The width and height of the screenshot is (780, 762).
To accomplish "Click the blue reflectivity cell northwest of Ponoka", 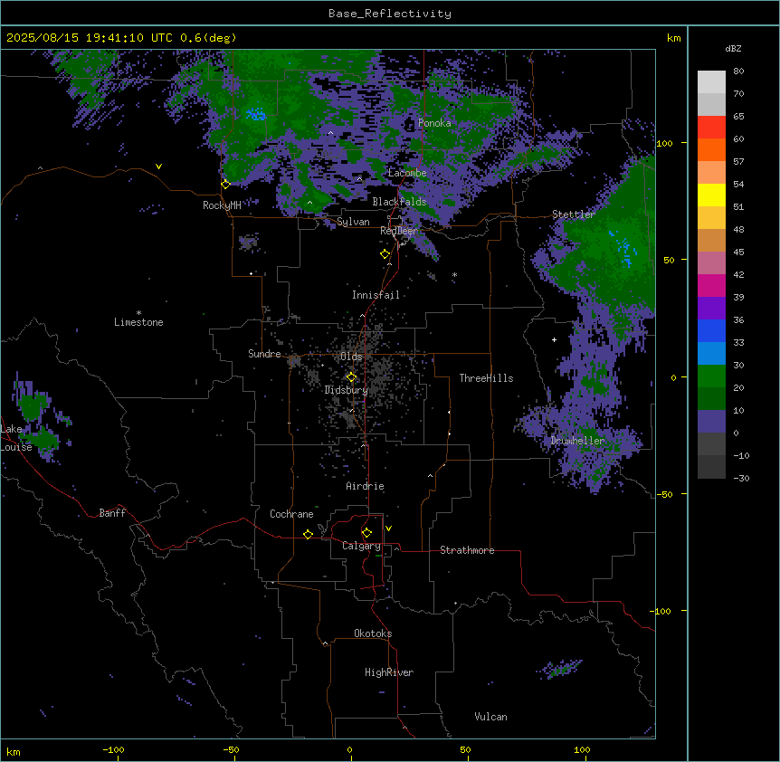I will click(x=256, y=115).
